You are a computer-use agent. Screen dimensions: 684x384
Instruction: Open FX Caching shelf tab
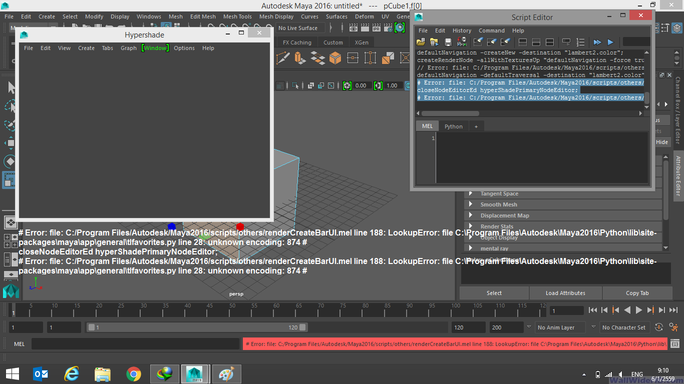coord(297,42)
